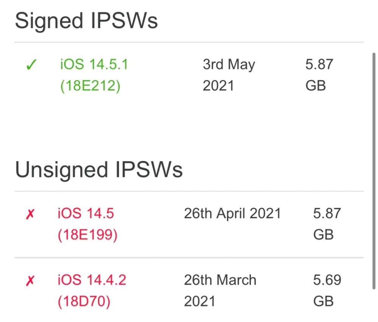Click the red X beside iOS 14.4.2

pos(30,280)
